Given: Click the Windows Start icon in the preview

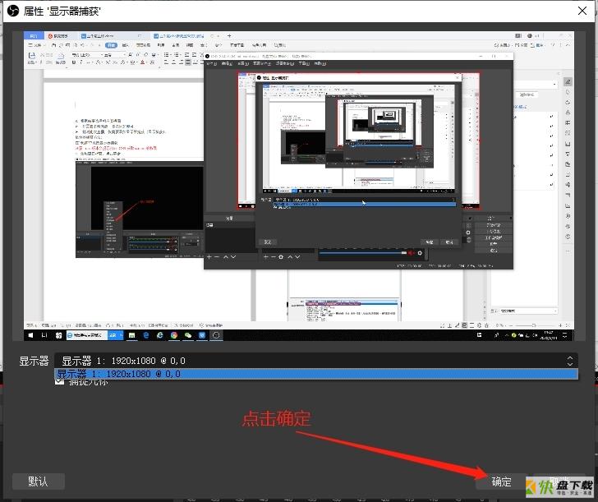Looking at the screenshot, I should click(x=30, y=335).
